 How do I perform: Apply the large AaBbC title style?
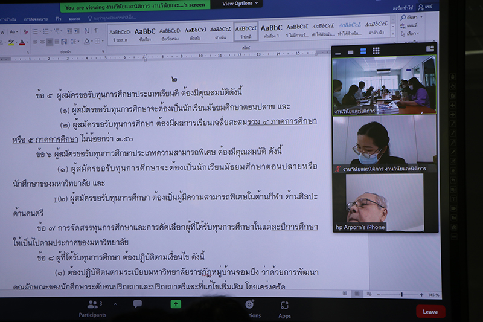[145, 35]
